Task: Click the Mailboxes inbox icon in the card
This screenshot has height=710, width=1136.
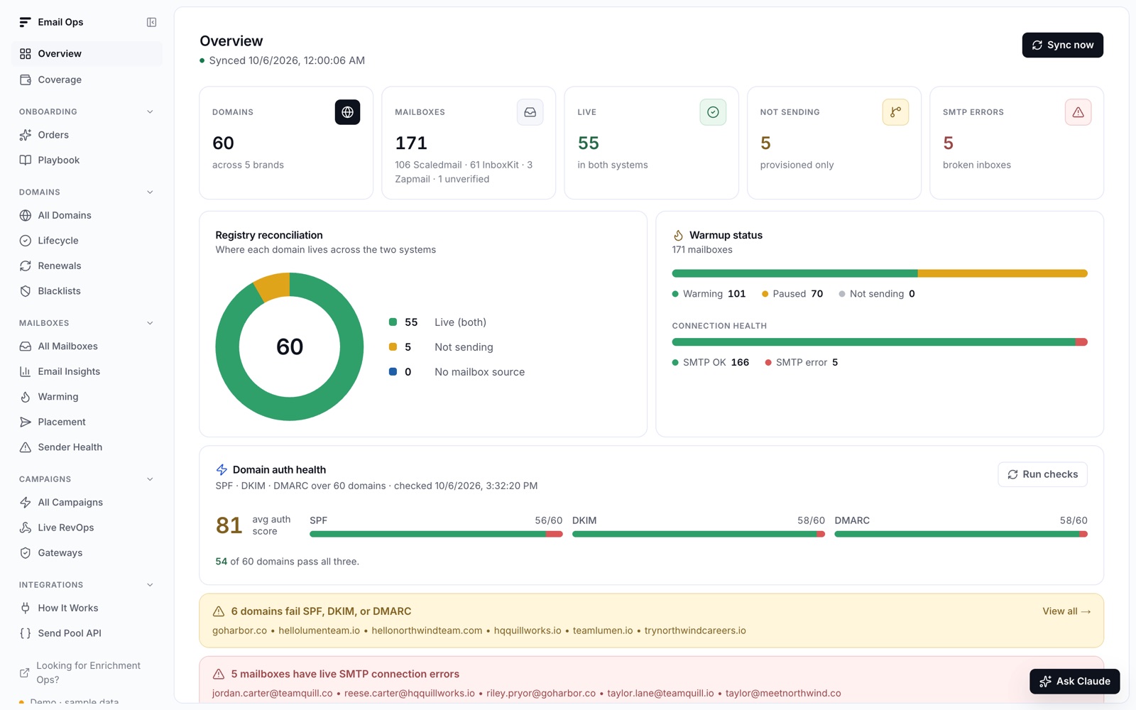Action: point(530,112)
